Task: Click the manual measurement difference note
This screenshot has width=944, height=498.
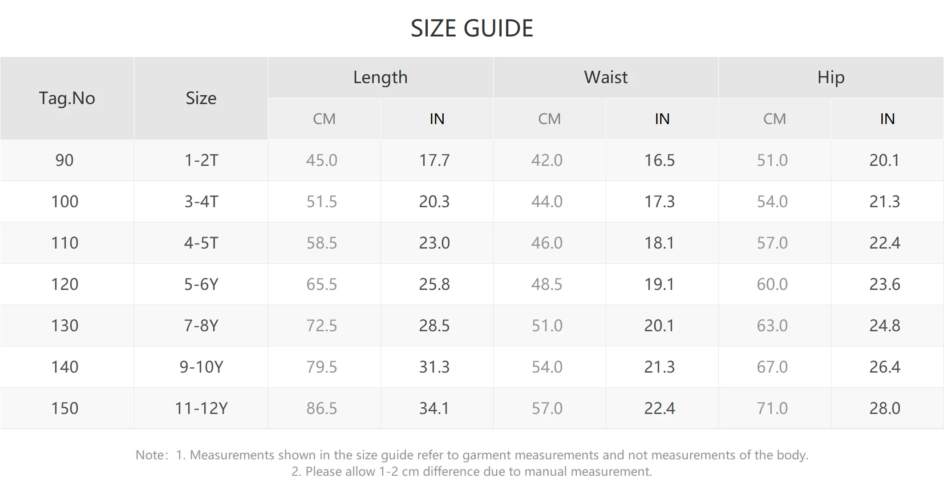Action: [472, 471]
